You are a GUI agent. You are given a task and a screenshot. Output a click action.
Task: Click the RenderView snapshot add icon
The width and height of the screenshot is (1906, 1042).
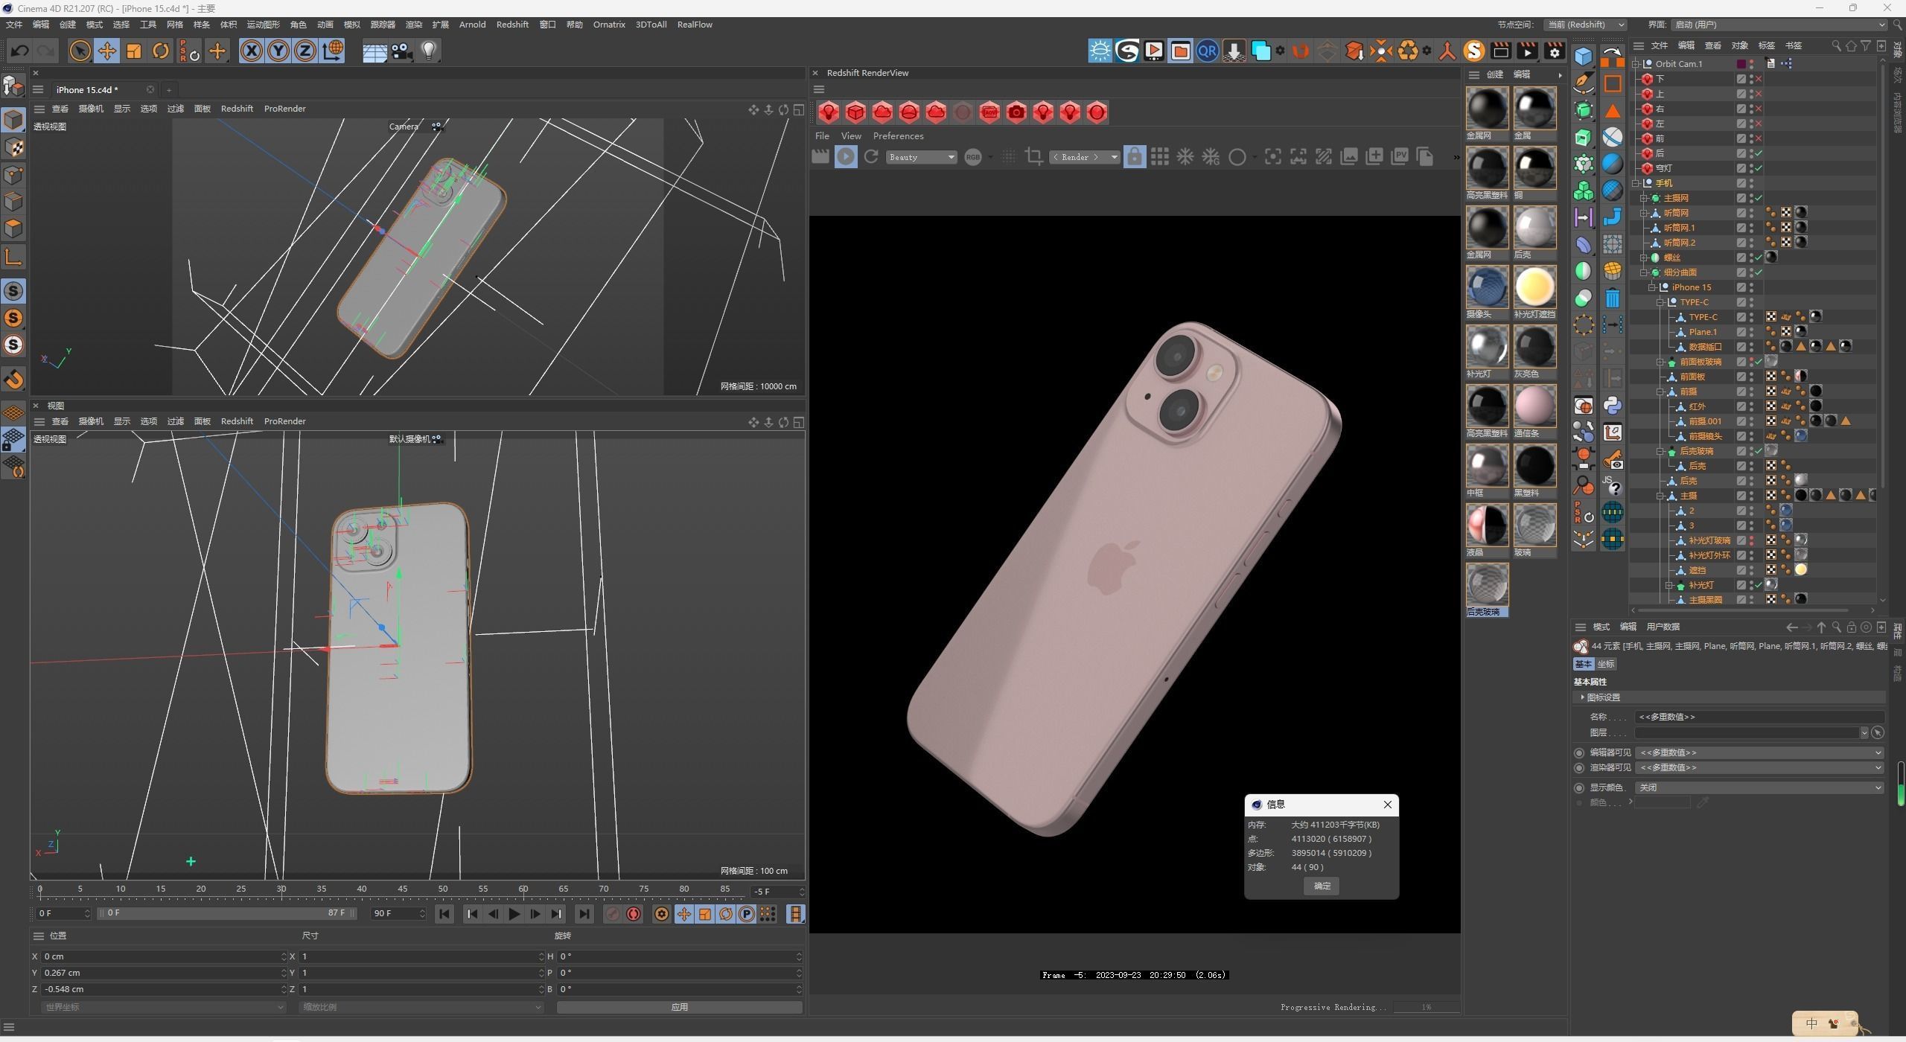1374,157
